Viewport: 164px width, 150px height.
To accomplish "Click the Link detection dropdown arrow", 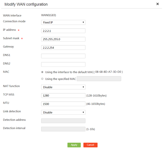I will pyautogui.click(x=83, y=112).
